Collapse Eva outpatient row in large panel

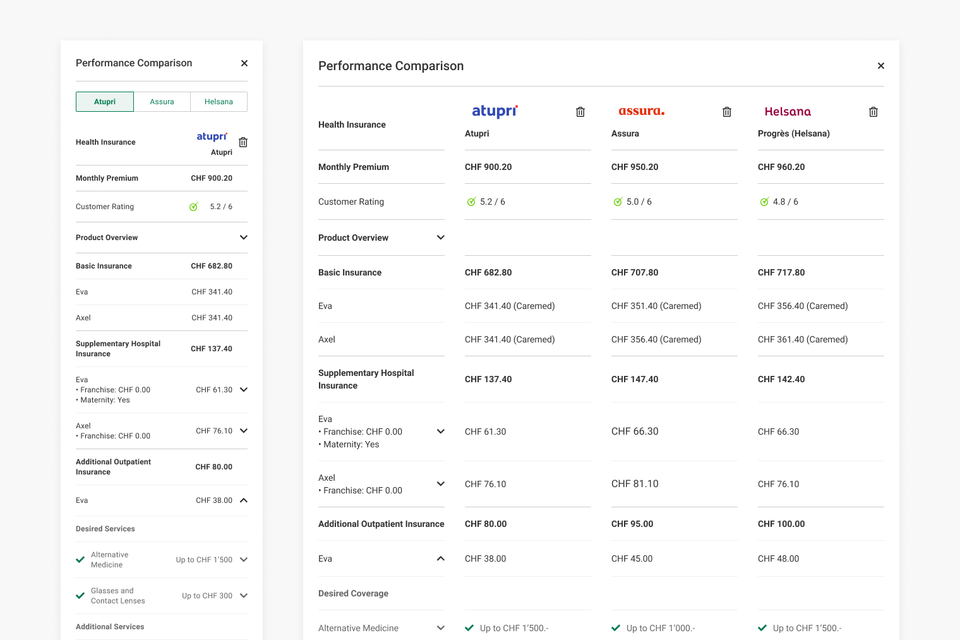tap(441, 558)
